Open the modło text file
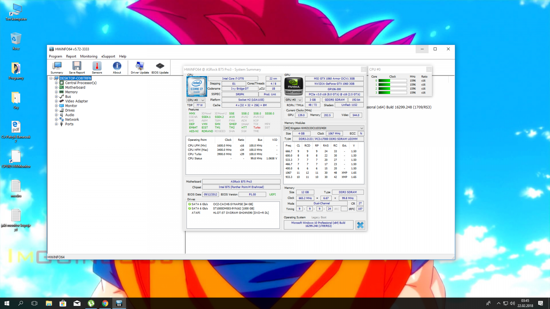 [16, 189]
